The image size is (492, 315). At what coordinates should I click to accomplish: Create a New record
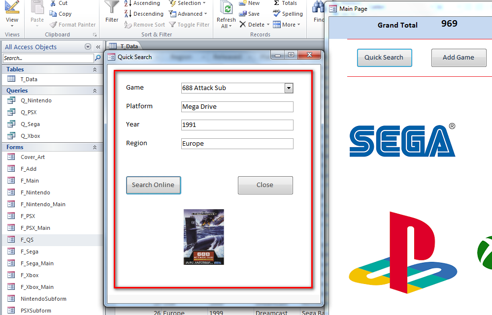pyautogui.click(x=250, y=3)
